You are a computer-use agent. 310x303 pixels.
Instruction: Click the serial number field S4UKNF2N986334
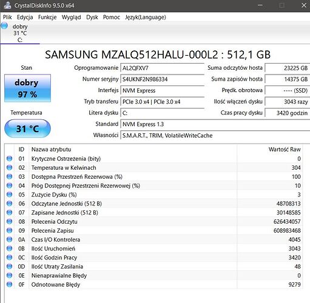(162, 79)
